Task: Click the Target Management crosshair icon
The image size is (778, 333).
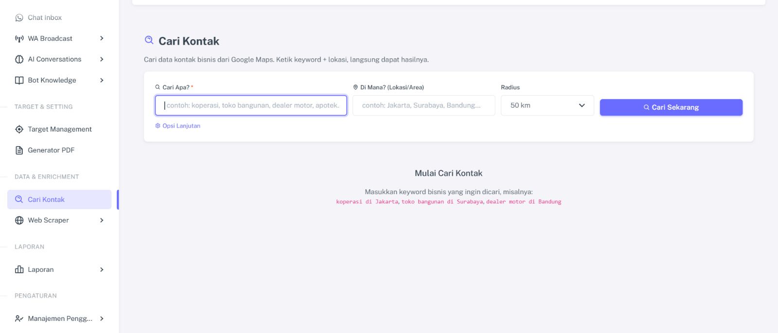Action: click(x=19, y=129)
